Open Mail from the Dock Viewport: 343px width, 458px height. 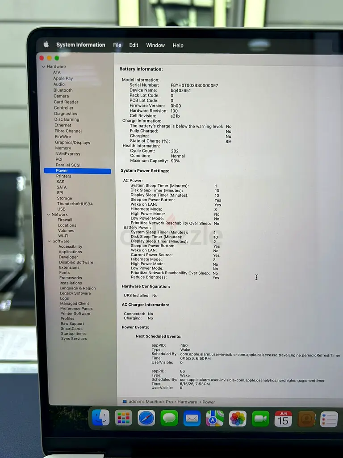click(x=192, y=419)
